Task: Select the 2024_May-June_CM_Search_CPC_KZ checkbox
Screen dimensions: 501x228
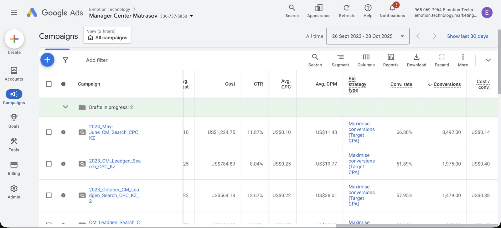Action: coord(49,132)
